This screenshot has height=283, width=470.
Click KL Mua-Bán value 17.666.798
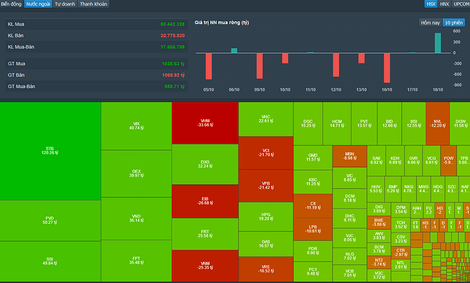172,47
